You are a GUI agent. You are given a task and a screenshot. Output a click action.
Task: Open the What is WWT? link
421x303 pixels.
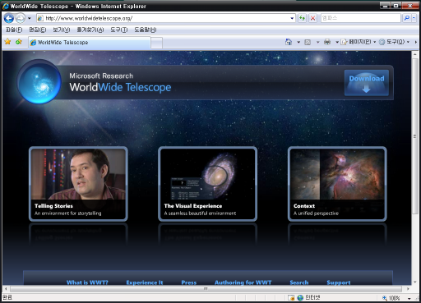[87, 282]
